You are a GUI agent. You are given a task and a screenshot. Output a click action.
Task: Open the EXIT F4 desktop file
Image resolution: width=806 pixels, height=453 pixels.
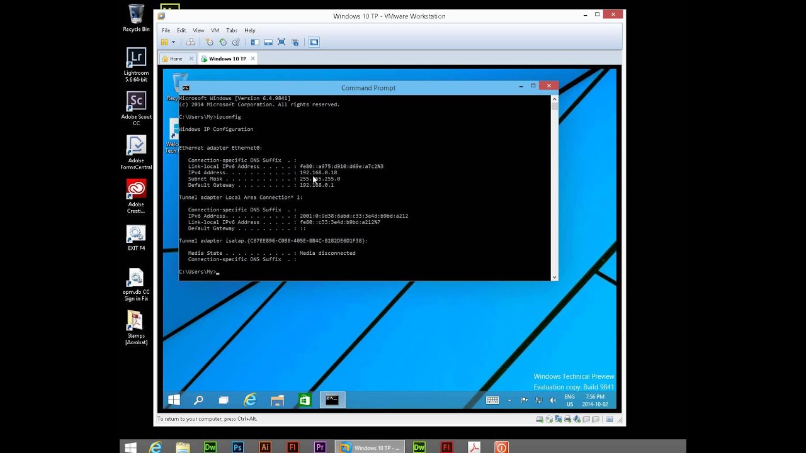(136, 238)
